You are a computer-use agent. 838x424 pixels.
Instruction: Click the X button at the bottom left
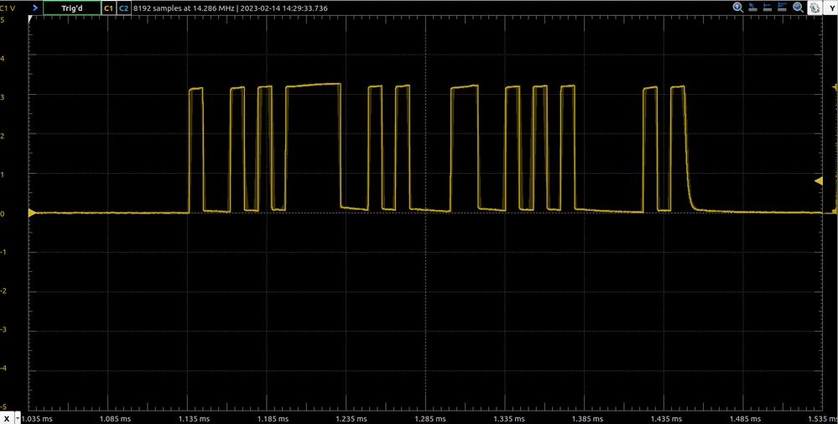(x=7, y=418)
